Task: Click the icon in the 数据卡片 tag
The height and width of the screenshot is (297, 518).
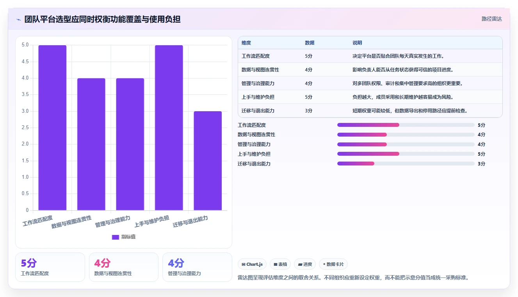Action: [x=324, y=264]
